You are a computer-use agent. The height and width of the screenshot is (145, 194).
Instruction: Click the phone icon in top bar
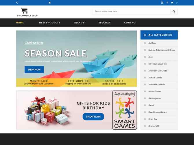tap(17, 3)
